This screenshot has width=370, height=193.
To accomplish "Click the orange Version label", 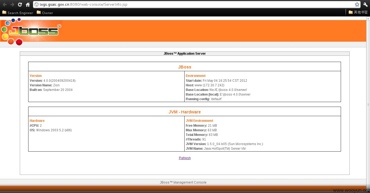I will (36, 76).
